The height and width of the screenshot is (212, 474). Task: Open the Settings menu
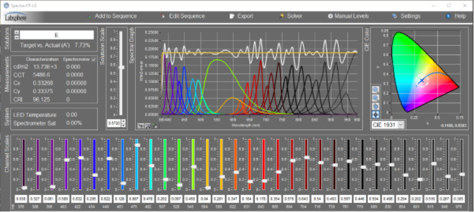pyautogui.click(x=407, y=16)
